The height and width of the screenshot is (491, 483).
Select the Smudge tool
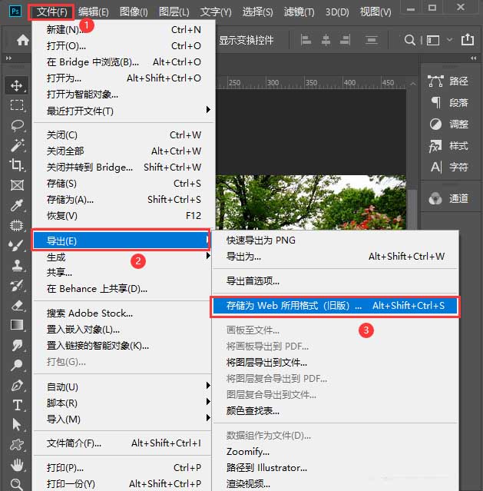[x=16, y=345]
